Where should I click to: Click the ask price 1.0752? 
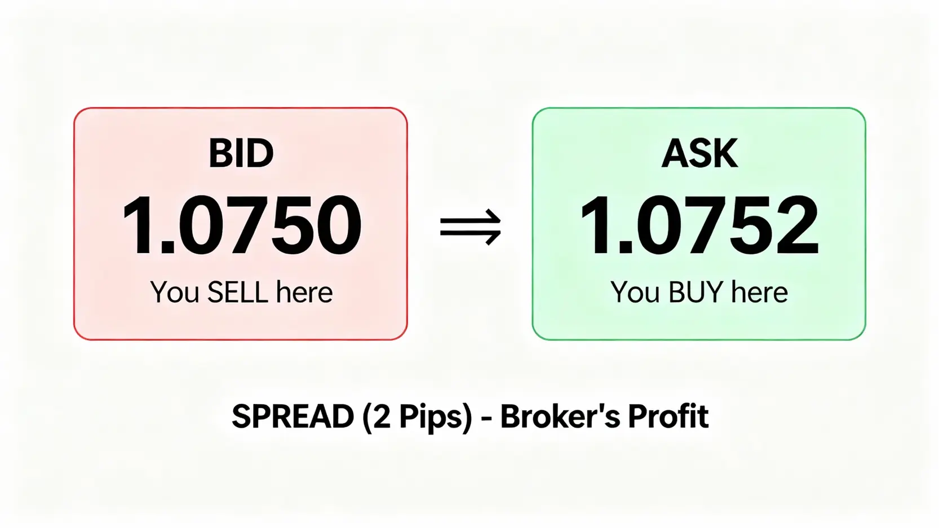point(699,226)
